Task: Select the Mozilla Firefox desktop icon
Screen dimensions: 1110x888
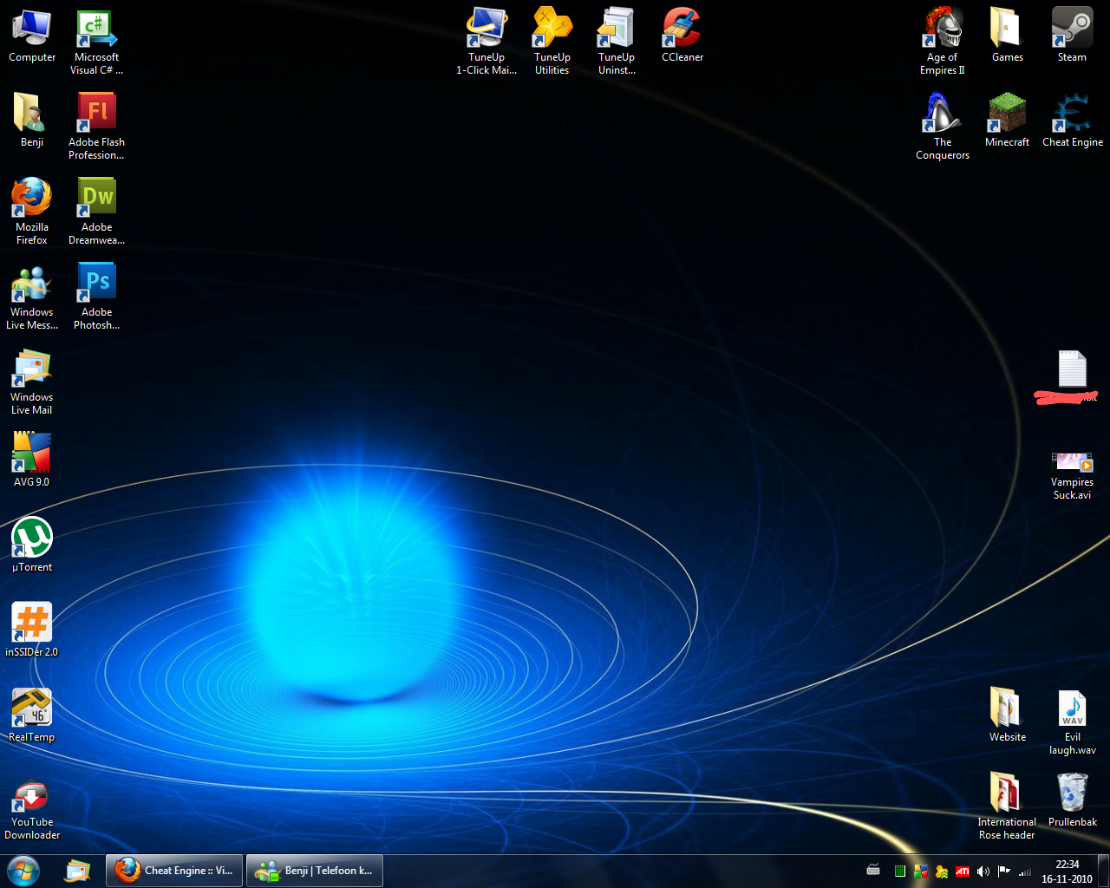Action: [x=32, y=199]
